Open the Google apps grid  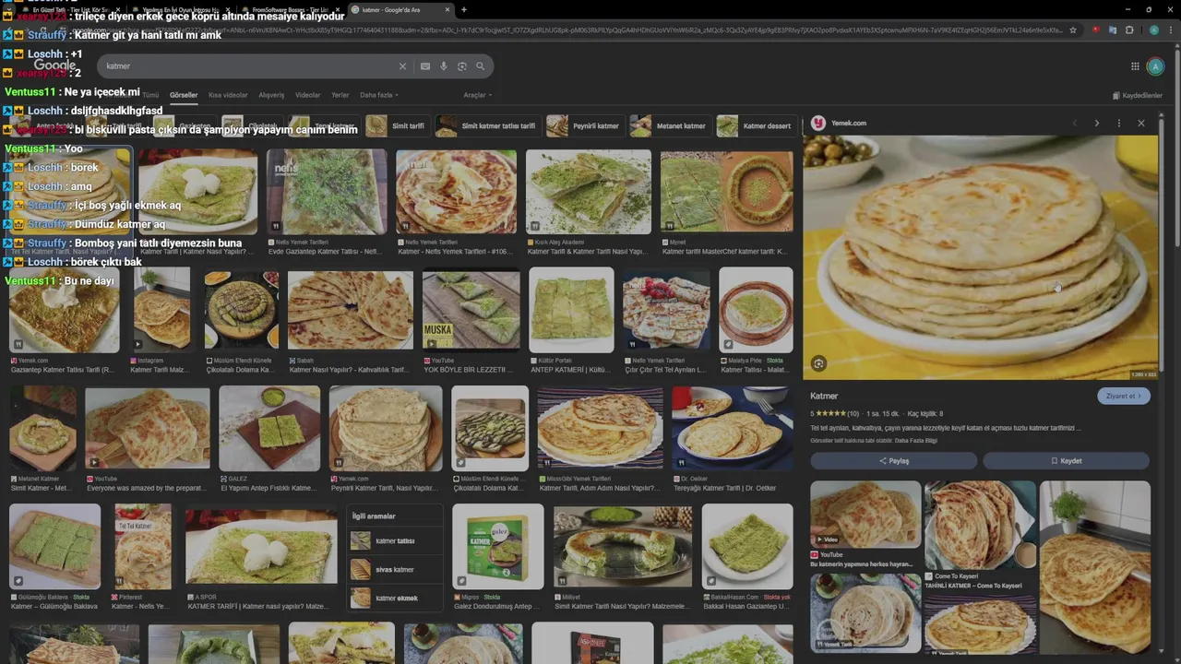click(x=1135, y=66)
